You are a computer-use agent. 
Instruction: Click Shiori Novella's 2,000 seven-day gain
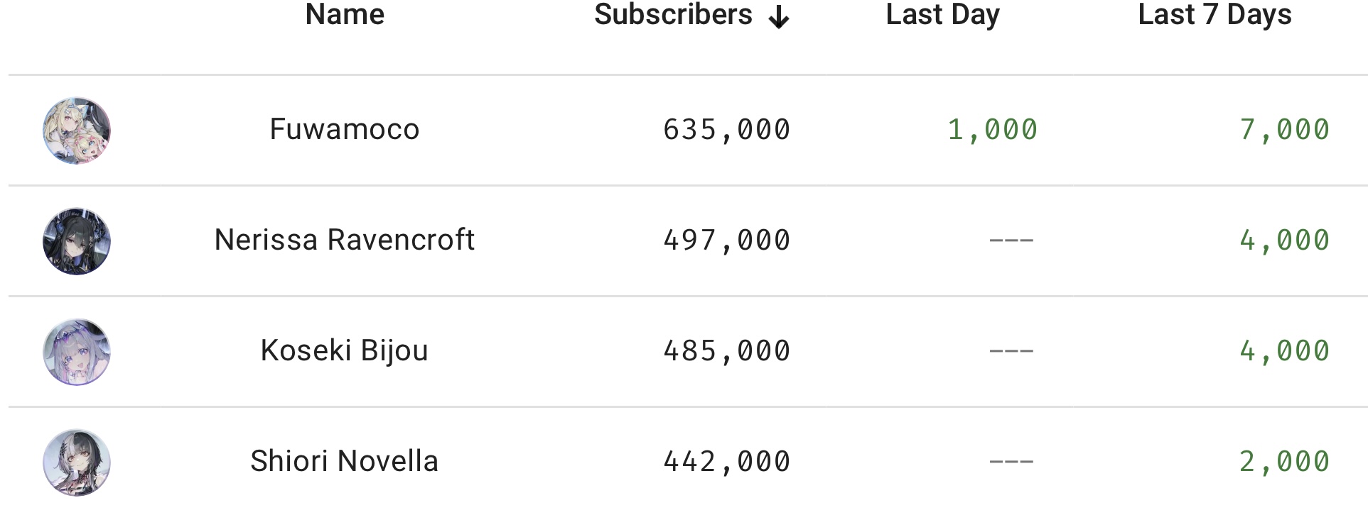[x=1284, y=462]
